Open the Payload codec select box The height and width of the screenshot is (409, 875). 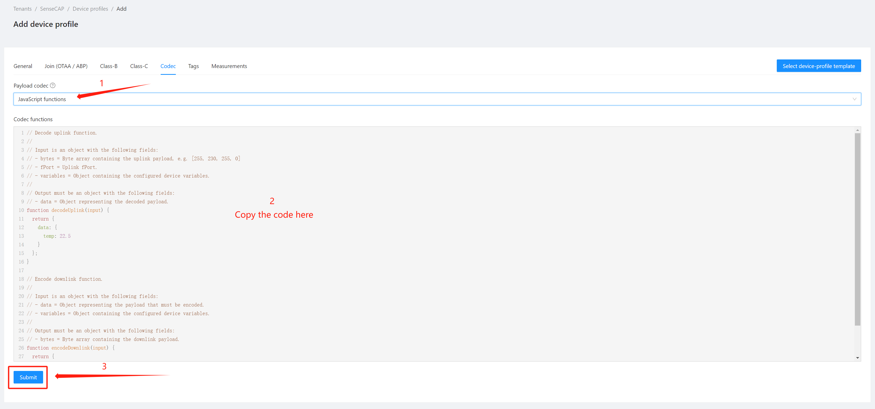pos(437,99)
